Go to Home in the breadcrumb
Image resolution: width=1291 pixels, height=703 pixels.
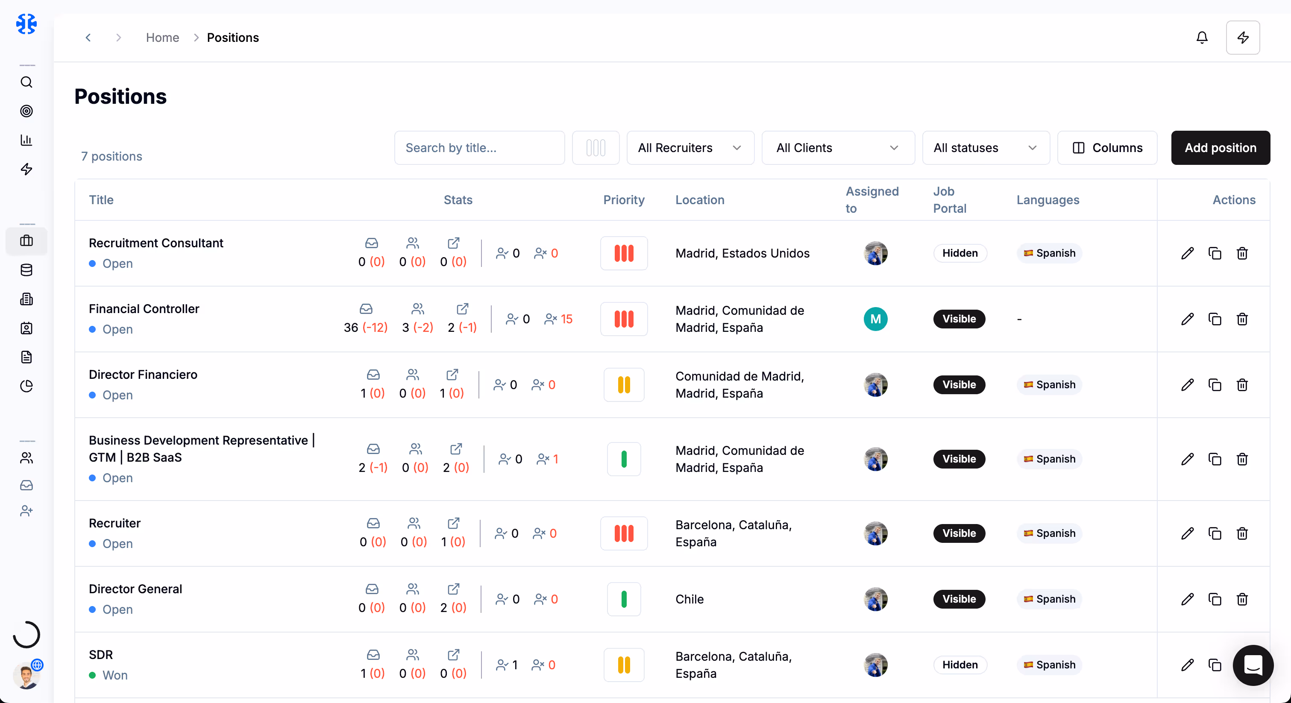[x=162, y=38]
